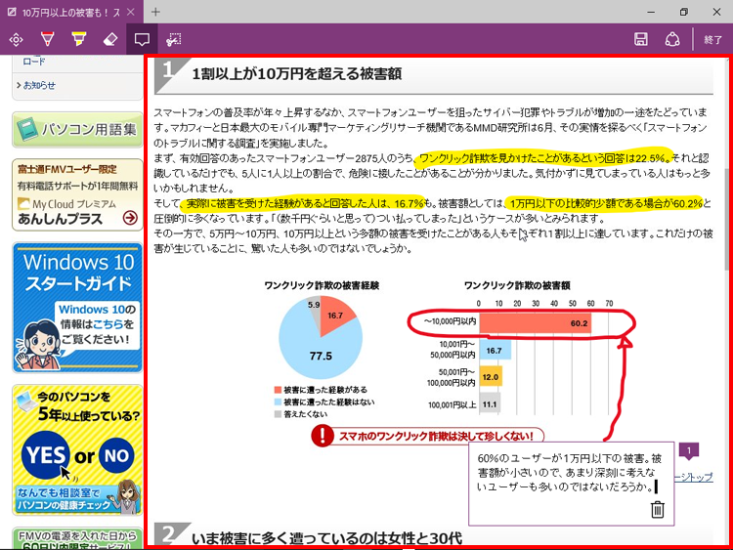Click the NO button in PC check banner

pyautogui.click(x=115, y=455)
